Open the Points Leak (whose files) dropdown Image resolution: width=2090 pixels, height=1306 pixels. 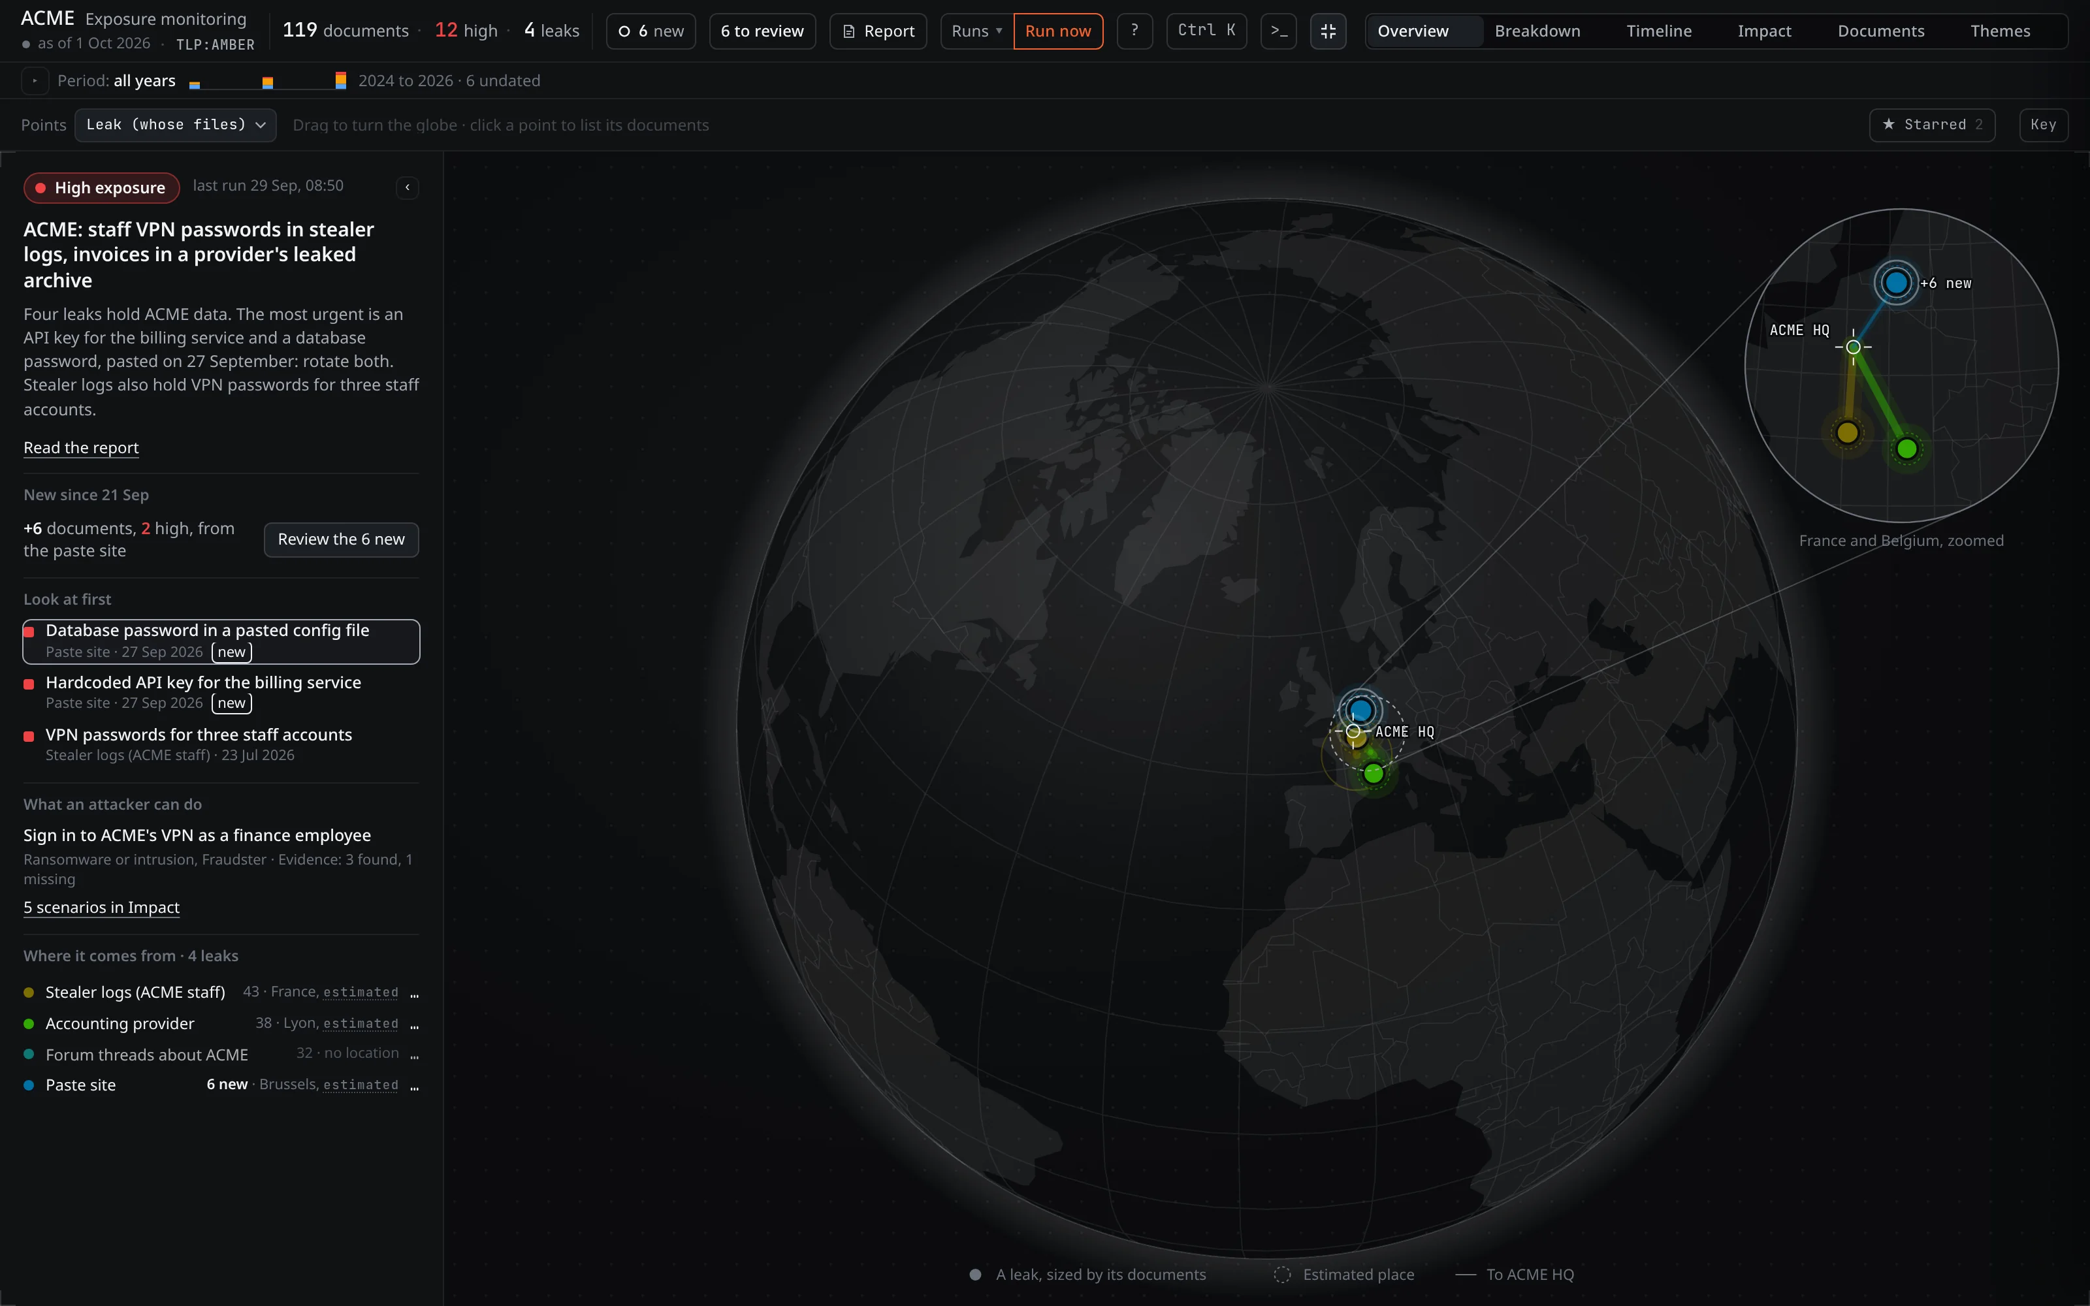tap(175, 125)
